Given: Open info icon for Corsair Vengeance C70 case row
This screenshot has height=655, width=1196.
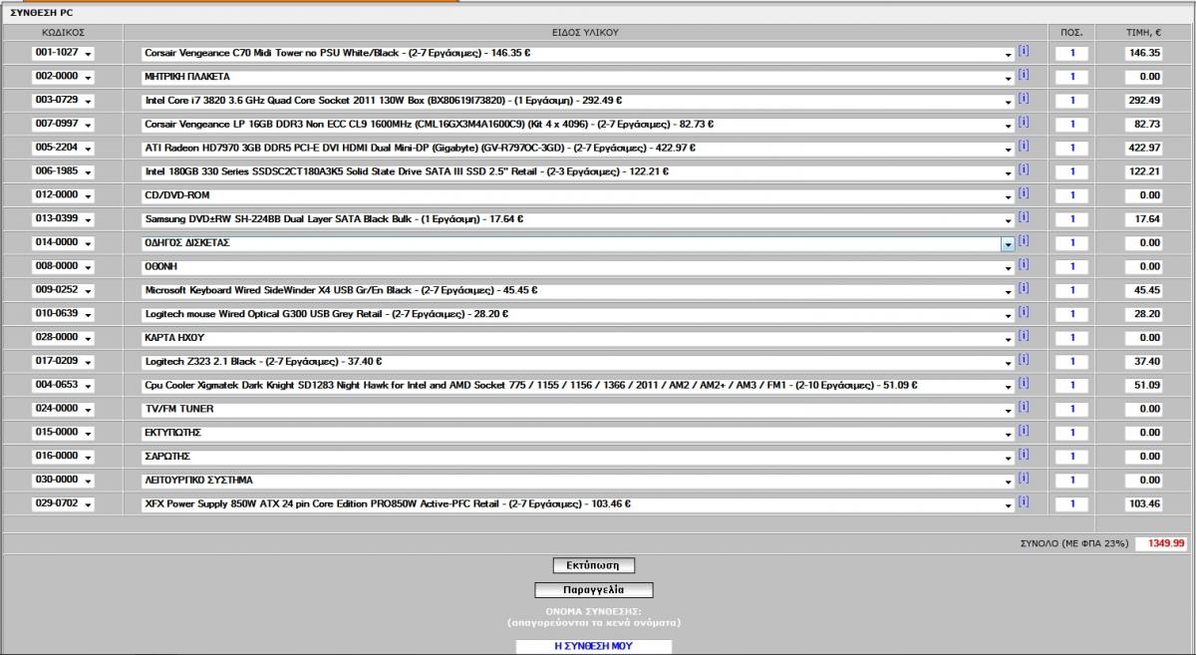Looking at the screenshot, I should click(1023, 51).
